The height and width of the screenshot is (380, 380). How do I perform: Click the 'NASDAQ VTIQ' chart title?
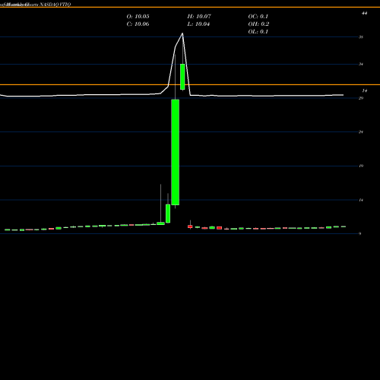pos(55,5)
